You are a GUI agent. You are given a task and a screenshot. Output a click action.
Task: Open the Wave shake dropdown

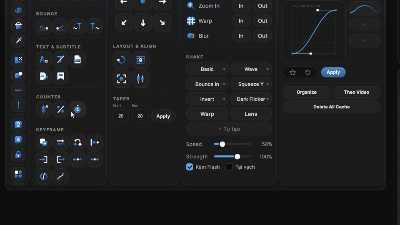(251, 69)
